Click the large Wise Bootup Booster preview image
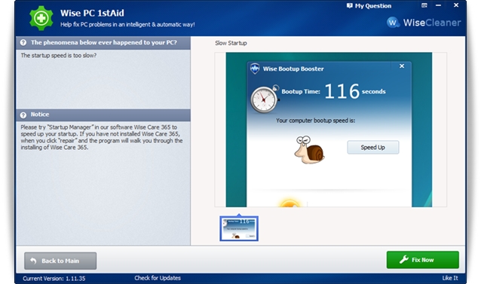Screen dimensions: 481x284 click(x=329, y=130)
